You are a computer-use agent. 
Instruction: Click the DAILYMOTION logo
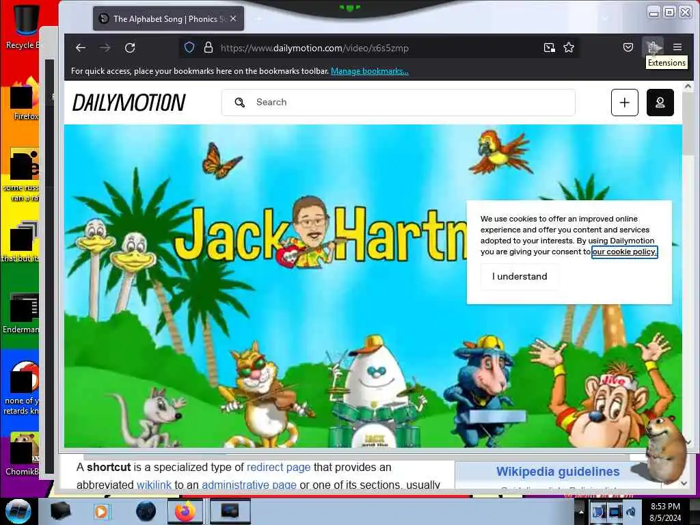point(129,103)
